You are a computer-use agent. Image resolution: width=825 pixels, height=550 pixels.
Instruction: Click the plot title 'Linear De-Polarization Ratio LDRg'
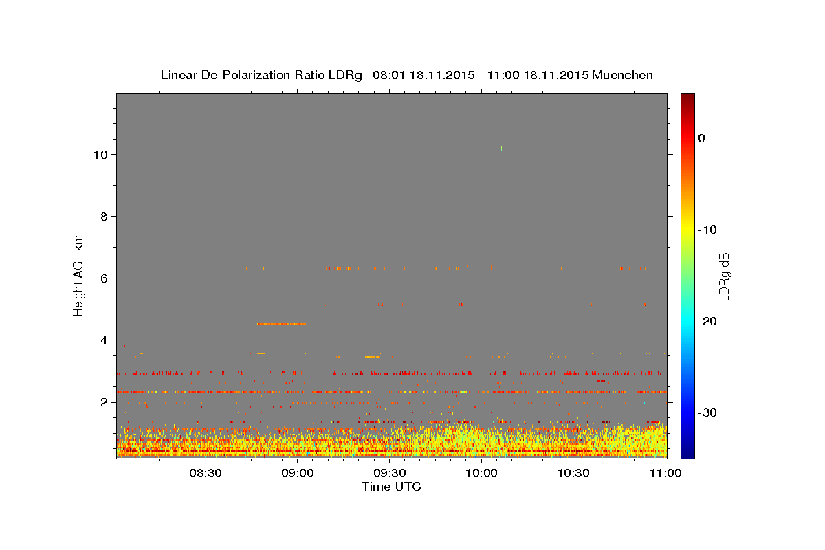coord(261,75)
